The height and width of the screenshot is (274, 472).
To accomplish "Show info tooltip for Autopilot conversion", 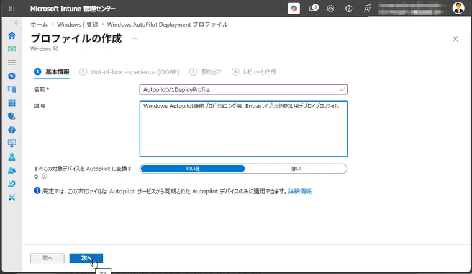I will coord(44,176).
